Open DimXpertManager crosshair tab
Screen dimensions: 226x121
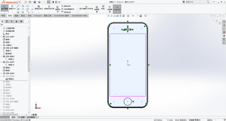[16, 21]
